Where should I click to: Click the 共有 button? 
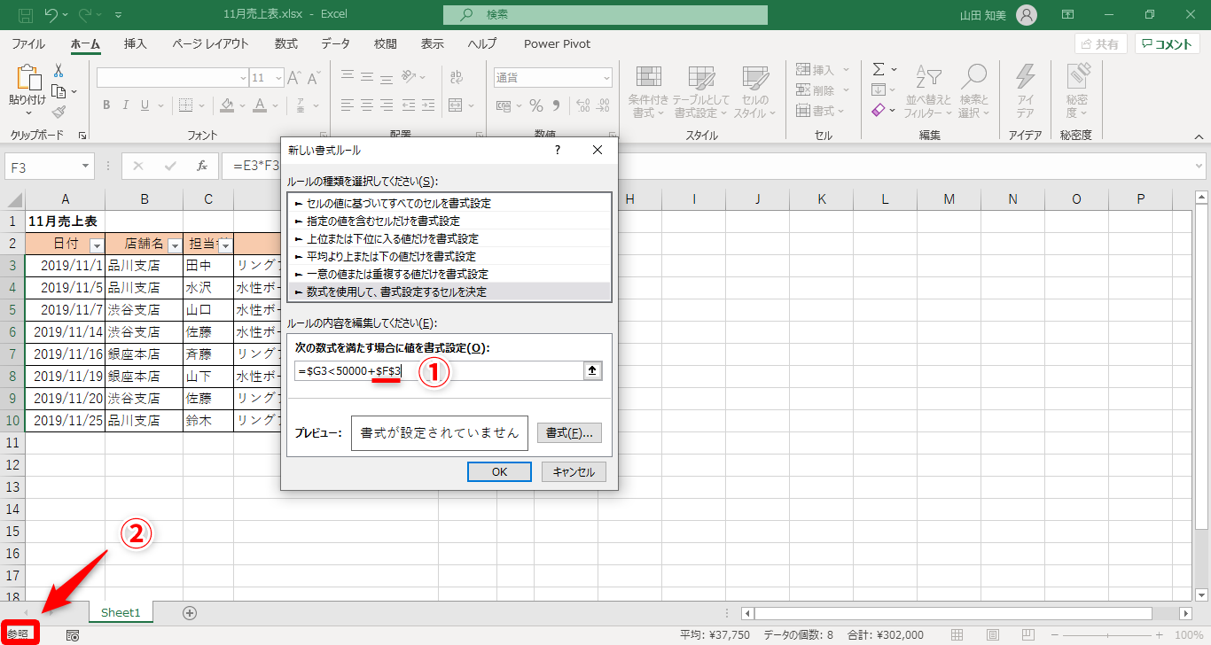tap(1100, 44)
